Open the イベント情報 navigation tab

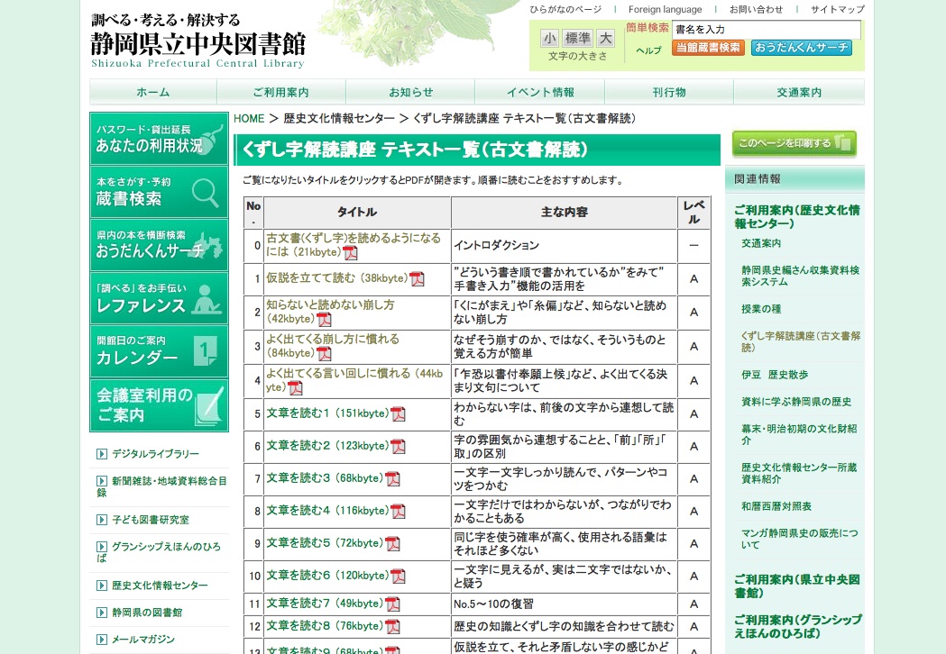(x=539, y=92)
